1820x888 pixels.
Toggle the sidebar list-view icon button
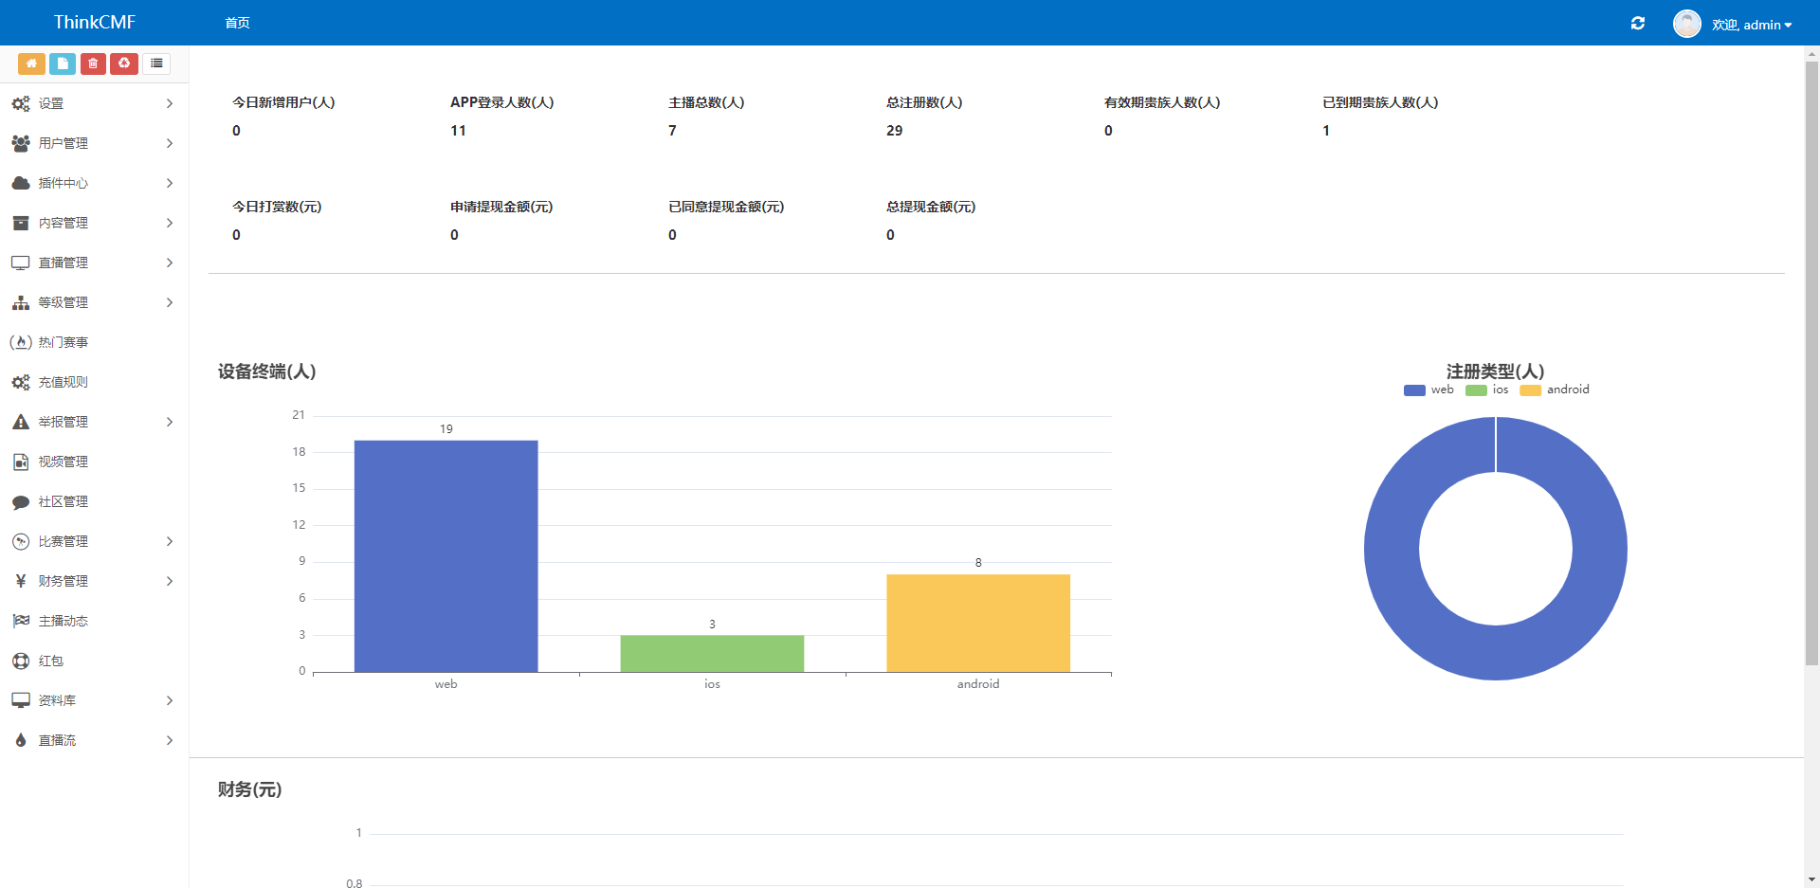156,63
